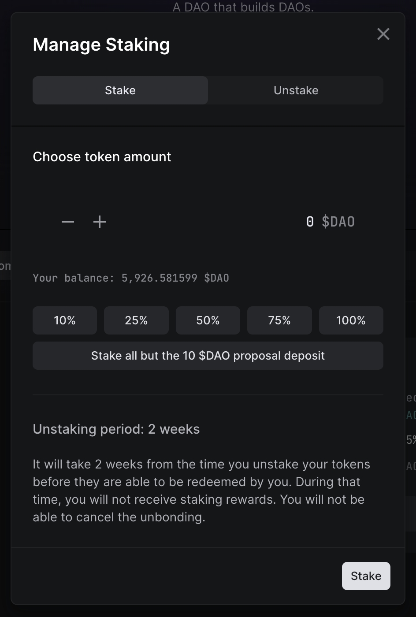Image resolution: width=416 pixels, height=617 pixels.
Task: Choose the 25% balance preset
Action: (x=136, y=320)
